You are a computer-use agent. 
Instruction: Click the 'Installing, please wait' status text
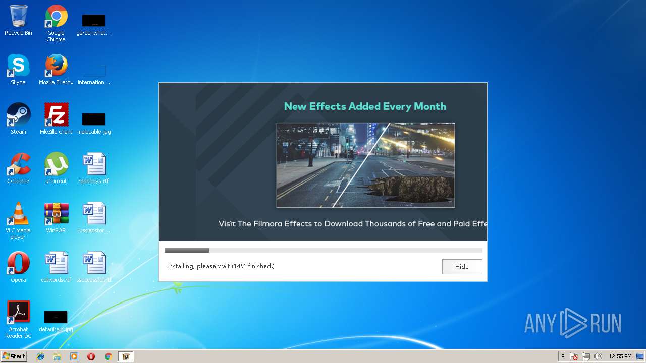[221, 266]
